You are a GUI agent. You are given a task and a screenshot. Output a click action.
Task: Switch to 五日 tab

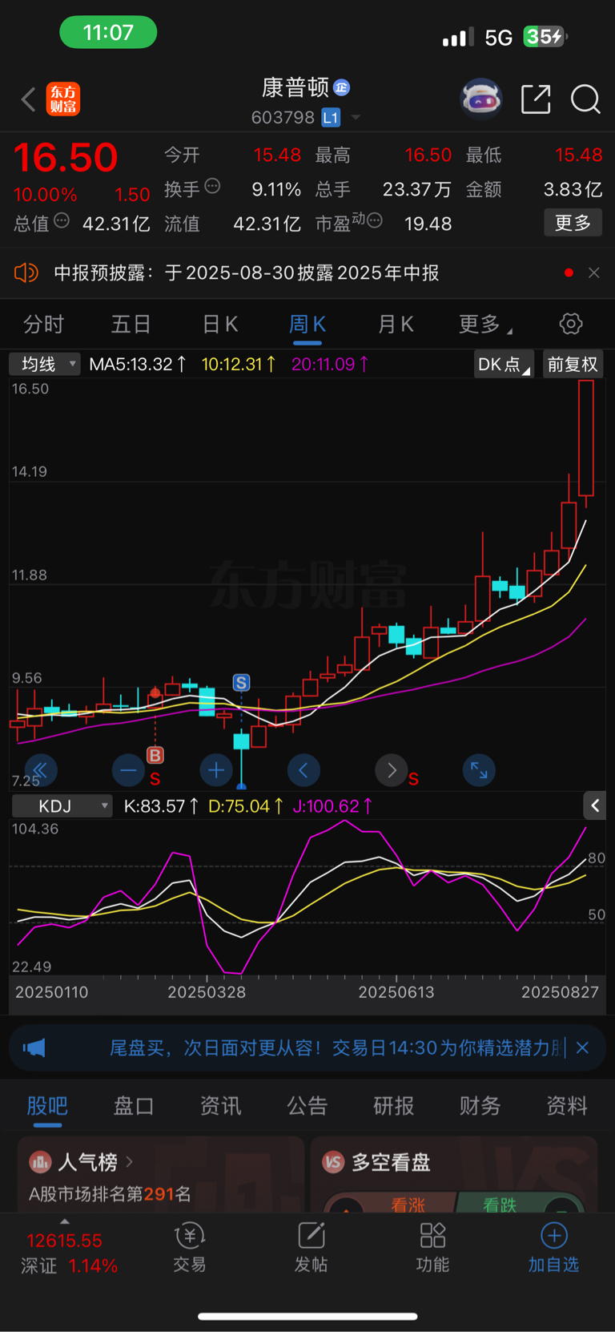coord(131,324)
